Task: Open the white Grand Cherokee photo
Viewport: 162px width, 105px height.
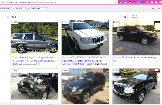Action: (85, 38)
